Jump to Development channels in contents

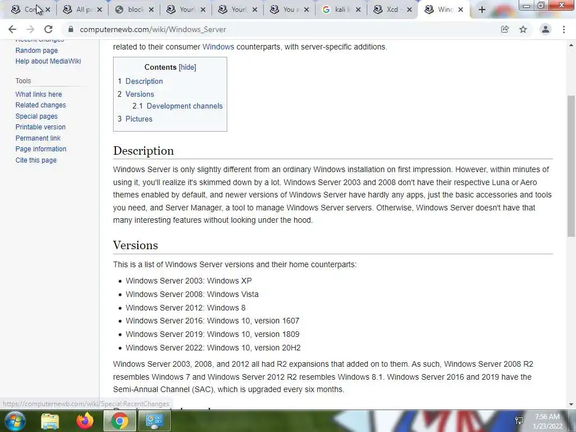(184, 106)
